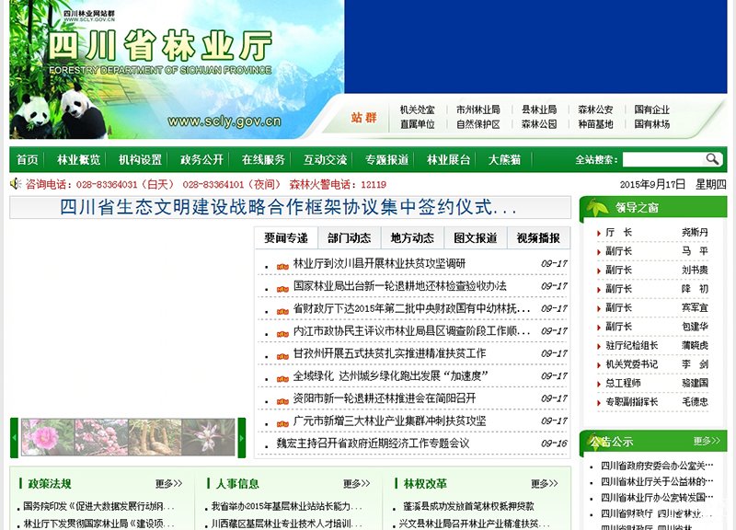The width and height of the screenshot is (736, 530).
Task: Click the search magnifier icon
Action: pyautogui.click(x=712, y=159)
